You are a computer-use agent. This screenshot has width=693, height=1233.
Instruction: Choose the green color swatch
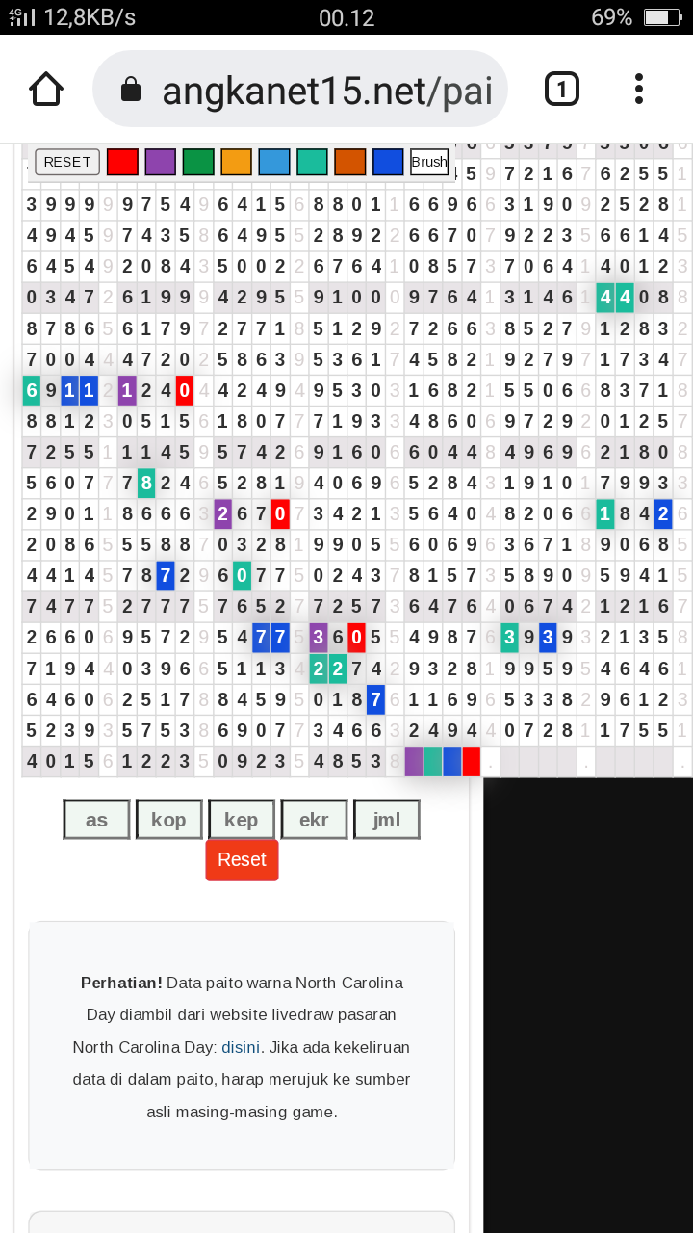click(x=198, y=162)
